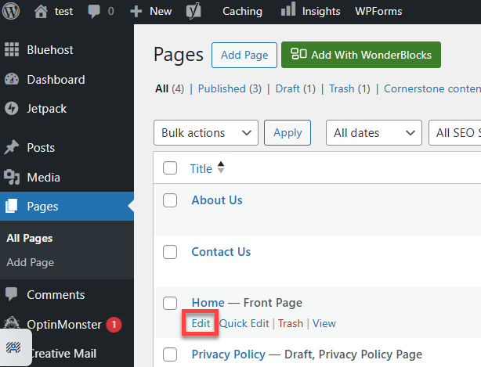481x367 pixels.
Task: Click Add With WonderBlocks button
Action: click(x=361, y=55)
